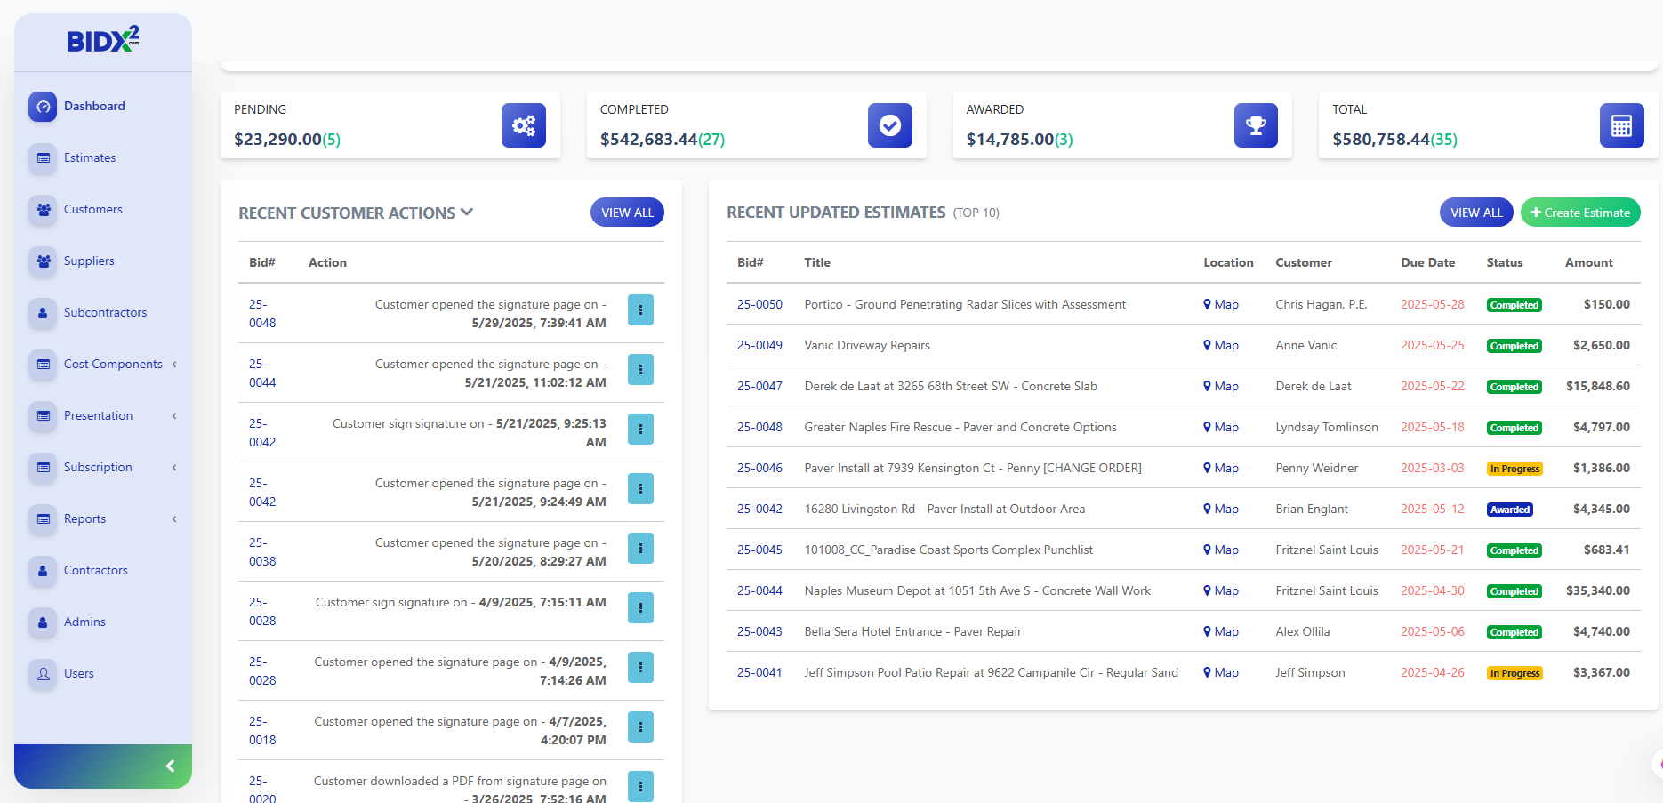Image resolution: width=1663 pixels, height=803 pixels.
Task: Click the gear icon on the Pending card
Action: (523, 125)
